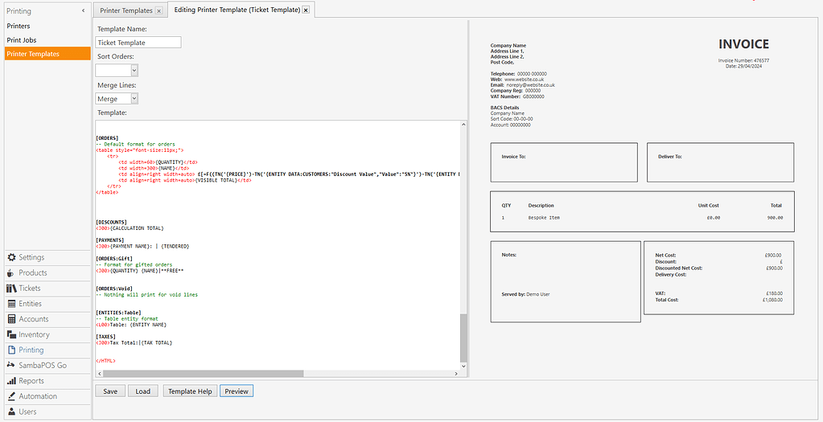Open Tickets section via books icon
This screenshot has width=823, height=422.
(11, 289)
